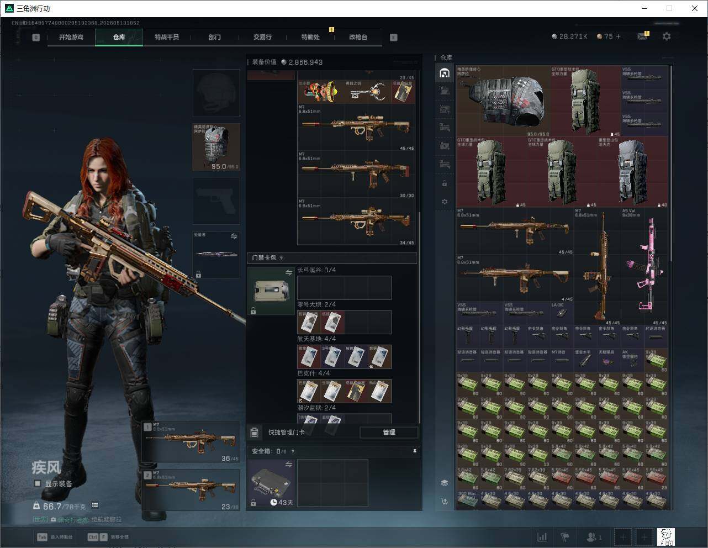
Task: Click the pin icon on 安全箱 header
Action: pos(414,451)
